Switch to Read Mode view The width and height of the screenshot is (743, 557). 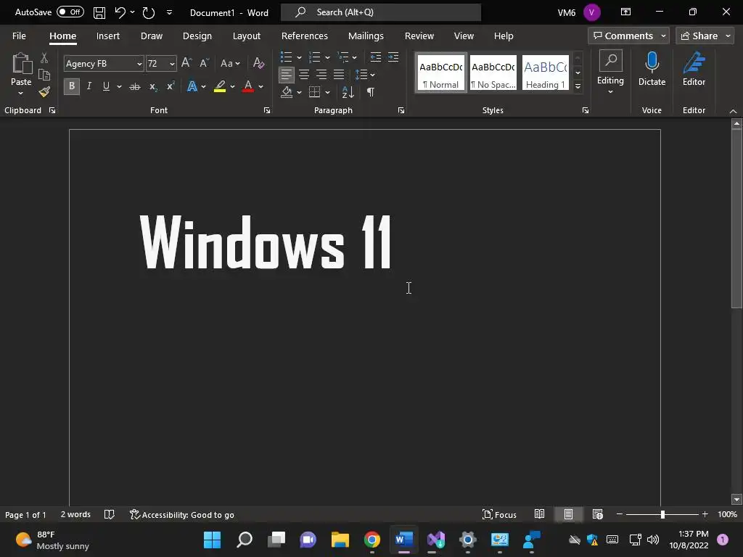click(539, 514)
